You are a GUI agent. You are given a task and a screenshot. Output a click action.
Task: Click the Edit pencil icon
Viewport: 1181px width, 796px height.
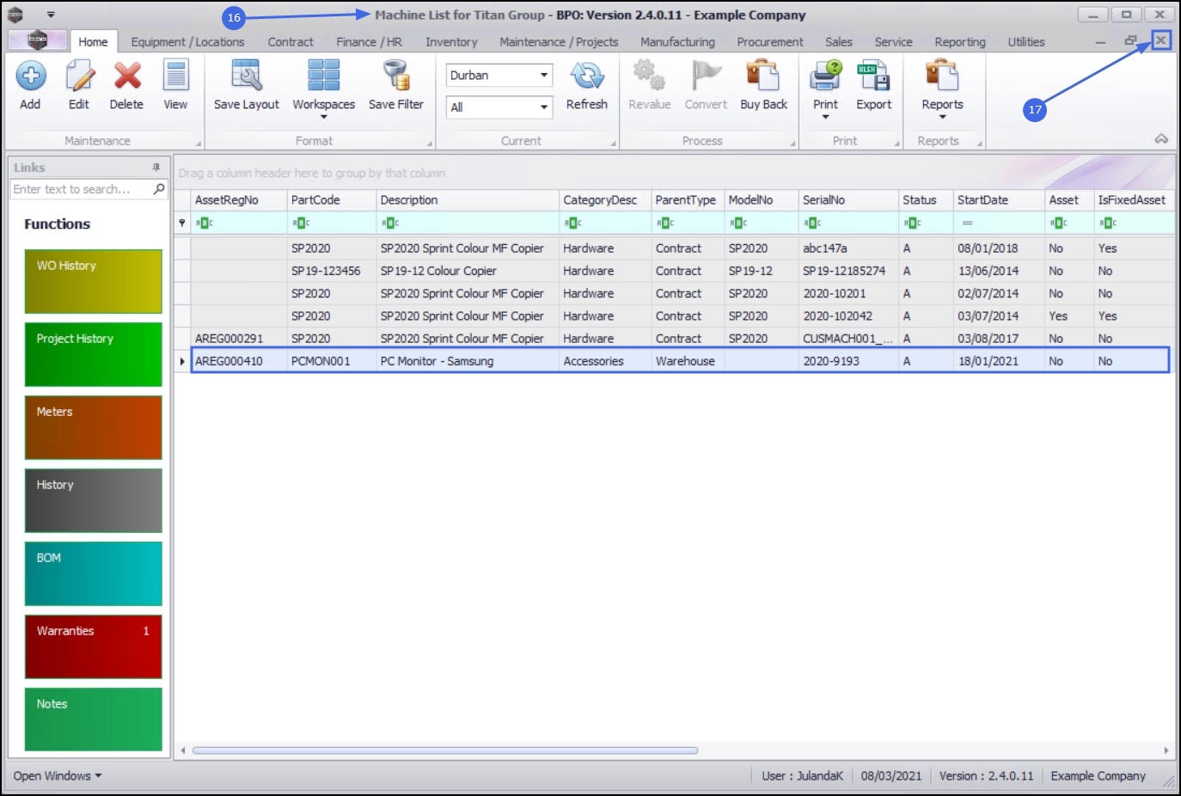(x=79, y=77)
